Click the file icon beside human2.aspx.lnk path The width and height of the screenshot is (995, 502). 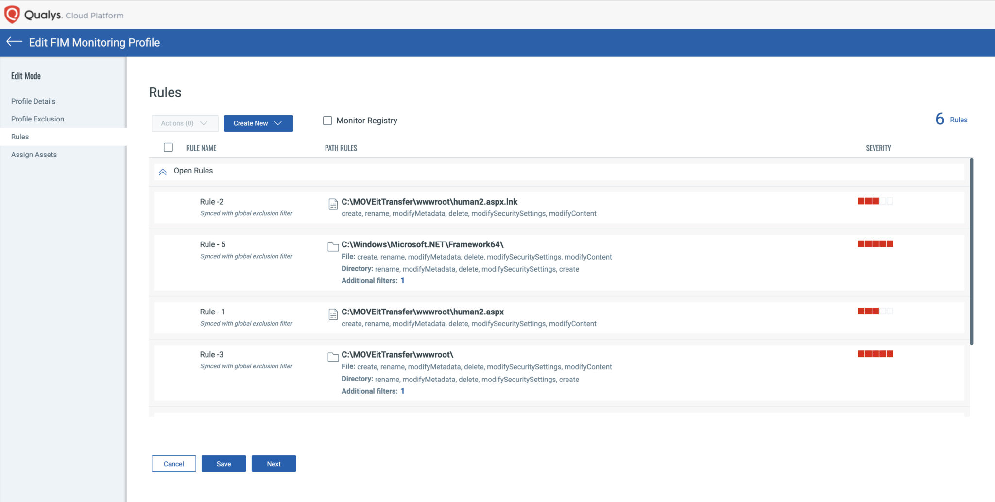pyautogui.click(x=333, y=204)
